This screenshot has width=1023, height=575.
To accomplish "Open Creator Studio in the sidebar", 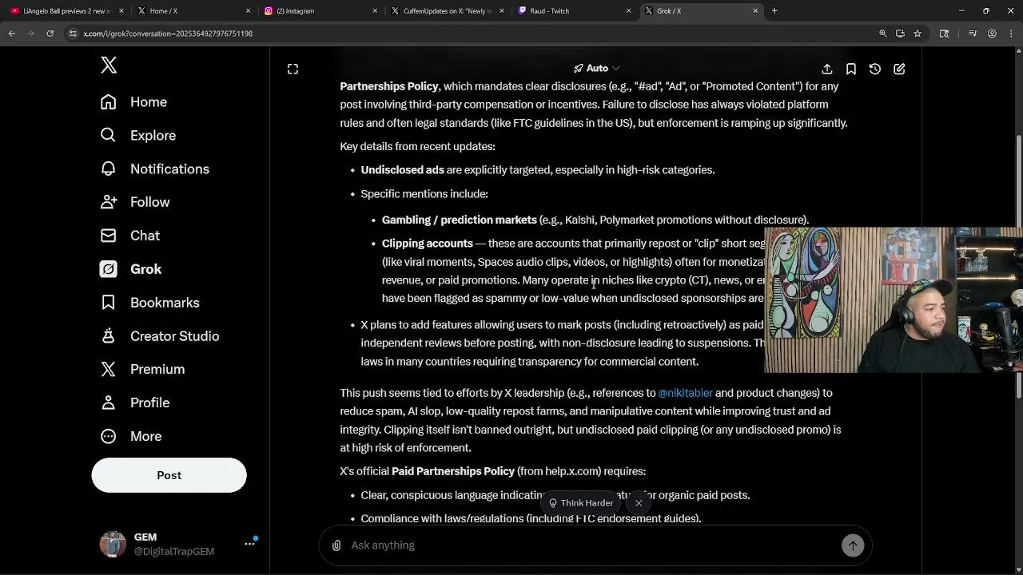I will pyautogui.click(x=159, y=336).
